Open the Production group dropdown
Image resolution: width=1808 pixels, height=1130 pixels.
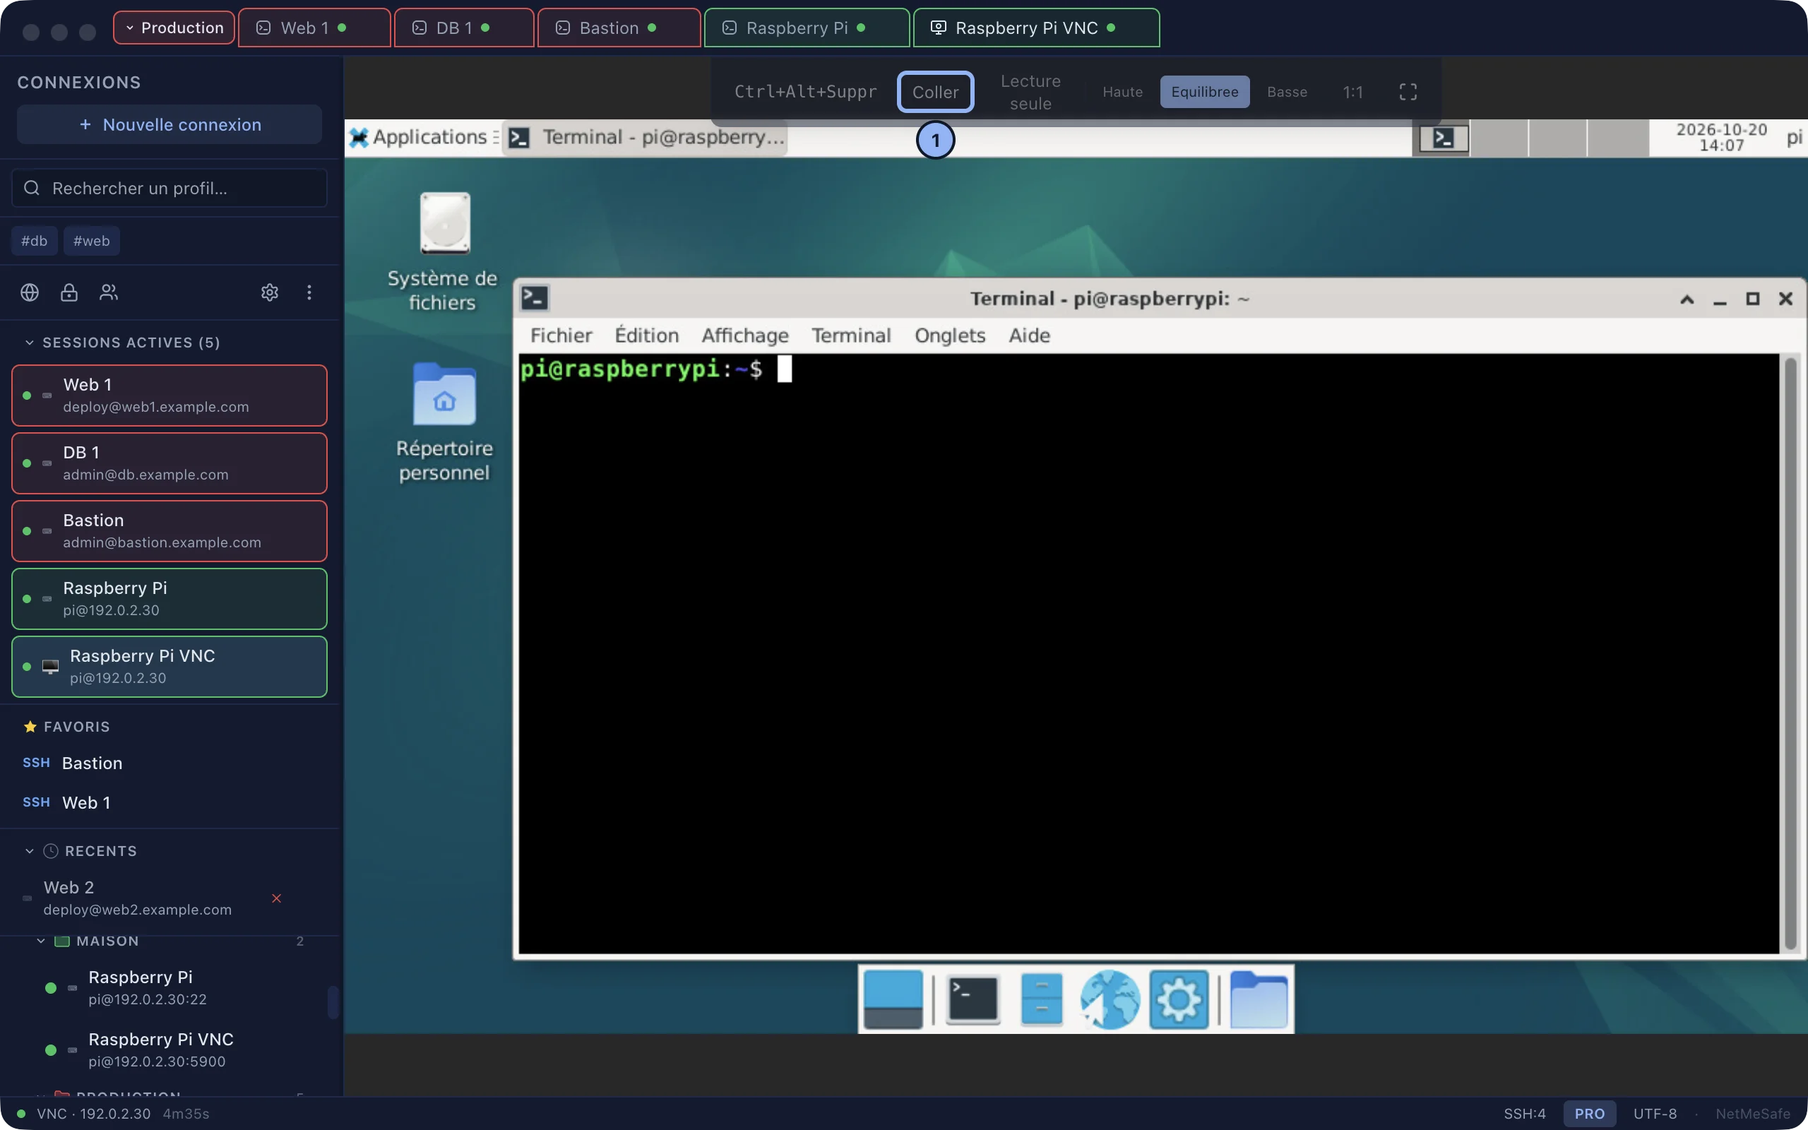(x=174, y=28)
